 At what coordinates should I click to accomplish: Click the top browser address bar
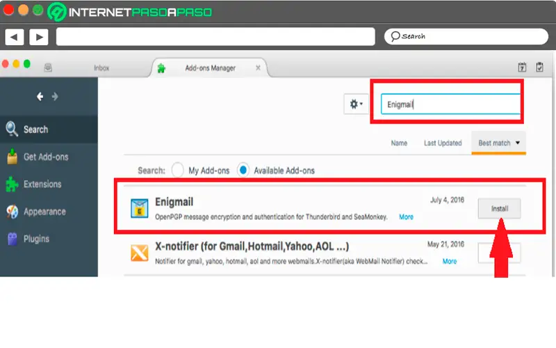(215, 37)
